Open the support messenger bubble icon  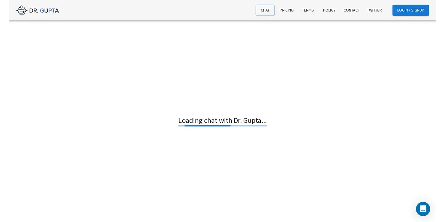click(423, 209)
